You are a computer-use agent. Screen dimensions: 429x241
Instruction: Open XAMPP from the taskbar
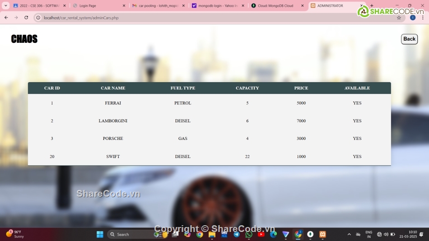(322, 234)
